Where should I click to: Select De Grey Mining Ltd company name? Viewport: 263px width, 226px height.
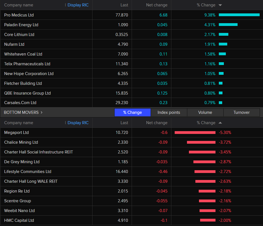pyautogui.click(x=22, y=162)
